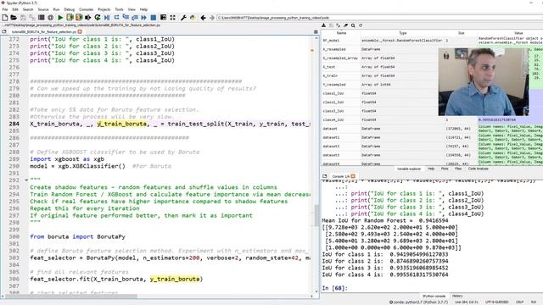Click UTF-8 encoding status bar entry
Image resolution: width=543 pixels, height=305 pixels.
point(497,302)
